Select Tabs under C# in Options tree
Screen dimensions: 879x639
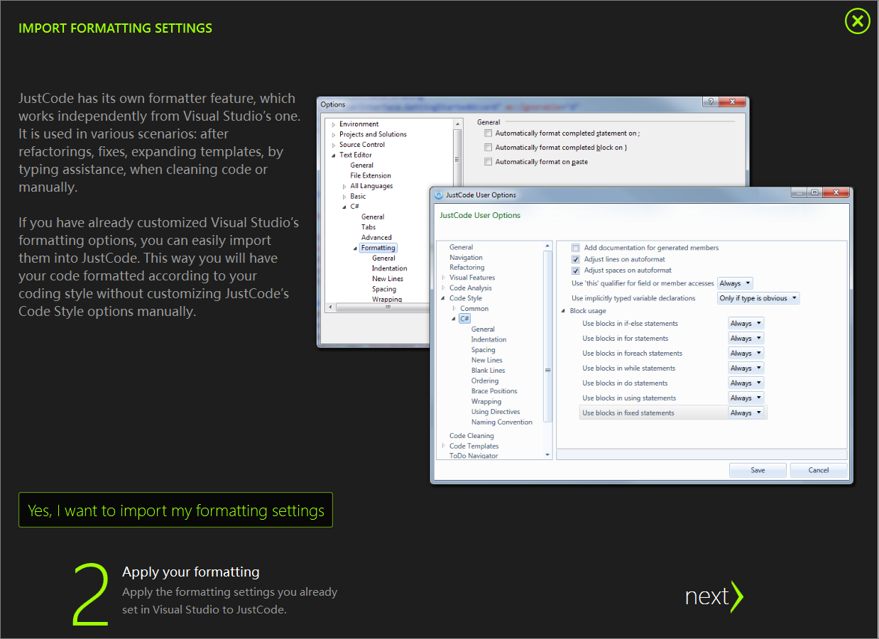point(368,227)
